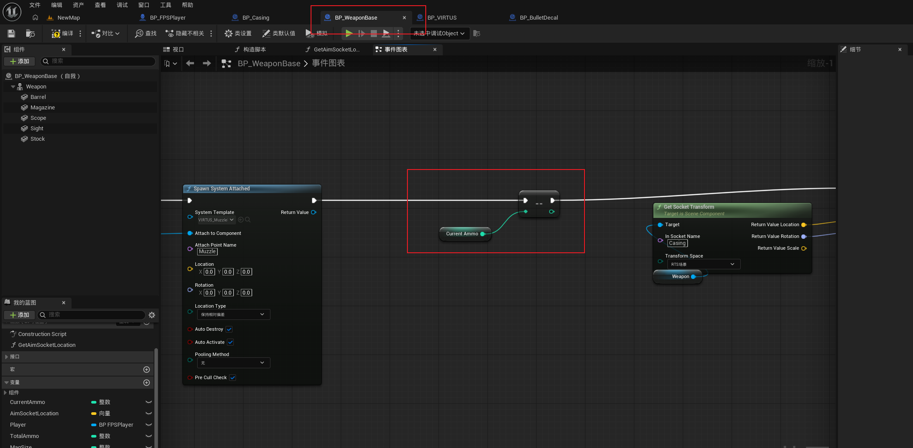Navigate forward in graph history

207,64
